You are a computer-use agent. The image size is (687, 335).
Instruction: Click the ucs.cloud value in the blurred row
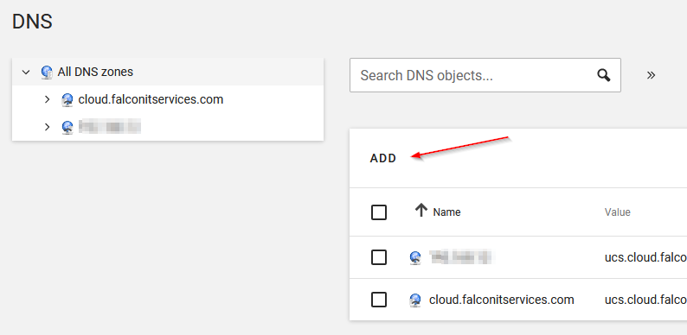coord(645,257)
